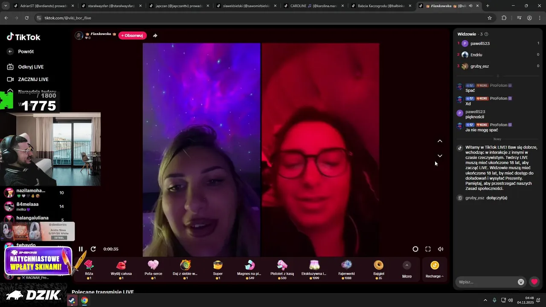Show hidden system tray icons
This screenshot has width=546, height=307.
(x=485, y=300)
